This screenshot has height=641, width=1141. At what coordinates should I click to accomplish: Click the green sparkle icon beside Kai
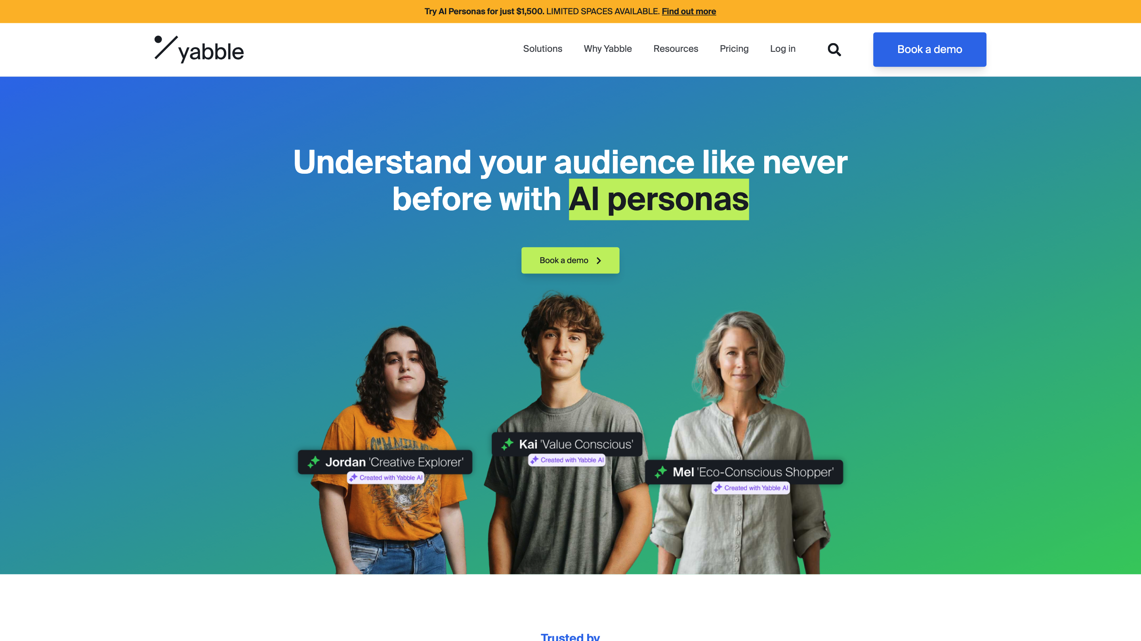point(507,444)
